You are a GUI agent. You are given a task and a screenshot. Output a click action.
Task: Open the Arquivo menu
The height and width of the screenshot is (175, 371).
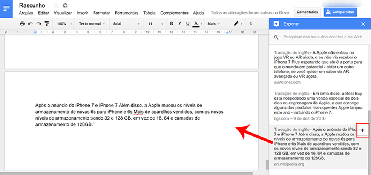click(26, 13)
